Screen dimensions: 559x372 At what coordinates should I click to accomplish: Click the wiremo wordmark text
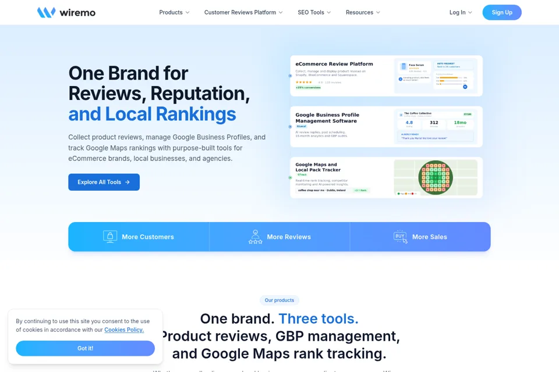coord(77,13)
